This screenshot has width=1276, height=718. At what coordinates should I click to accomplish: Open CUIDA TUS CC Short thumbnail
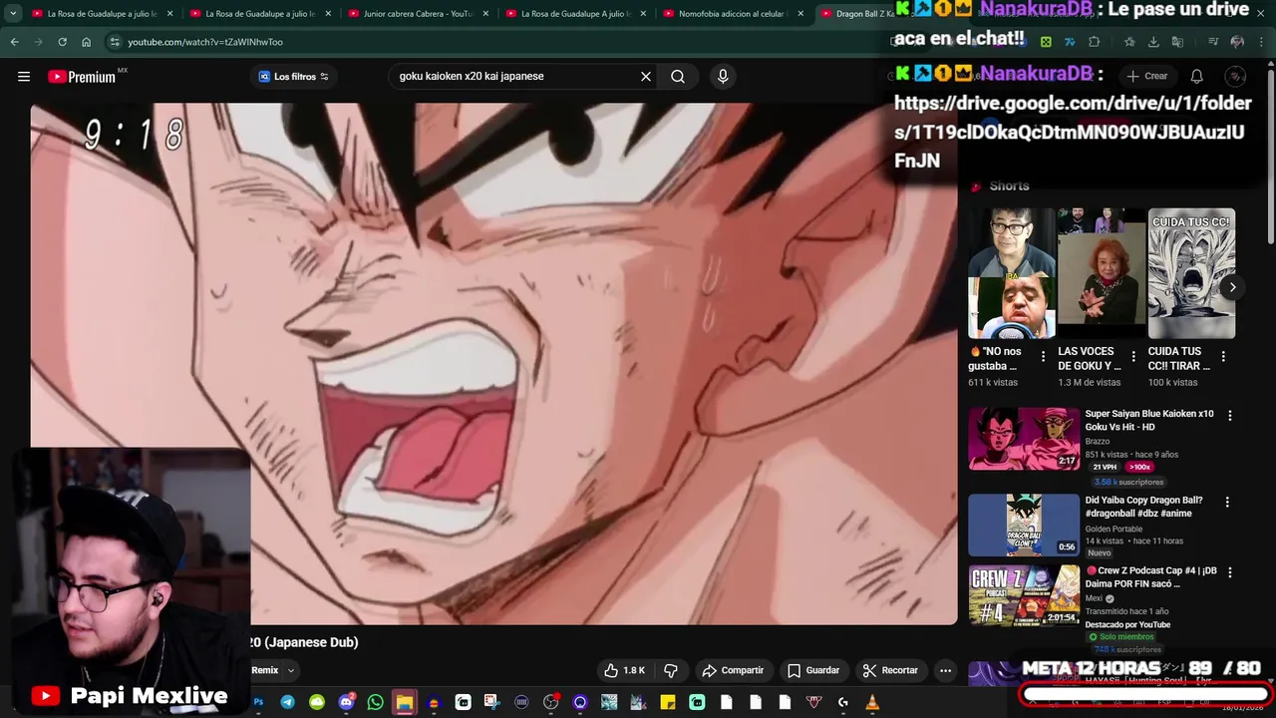click(1191, 273)
